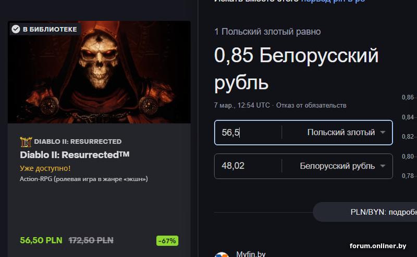
Task: Open the Myfin.by search result link
Action: (251, 254)
